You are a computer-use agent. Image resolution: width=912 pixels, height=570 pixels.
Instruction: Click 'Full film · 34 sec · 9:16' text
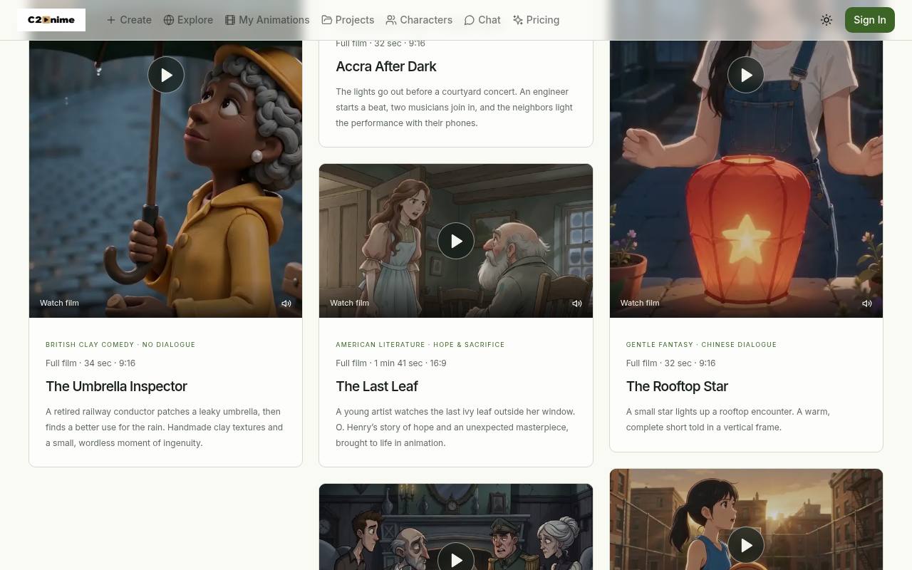[90, 363]
